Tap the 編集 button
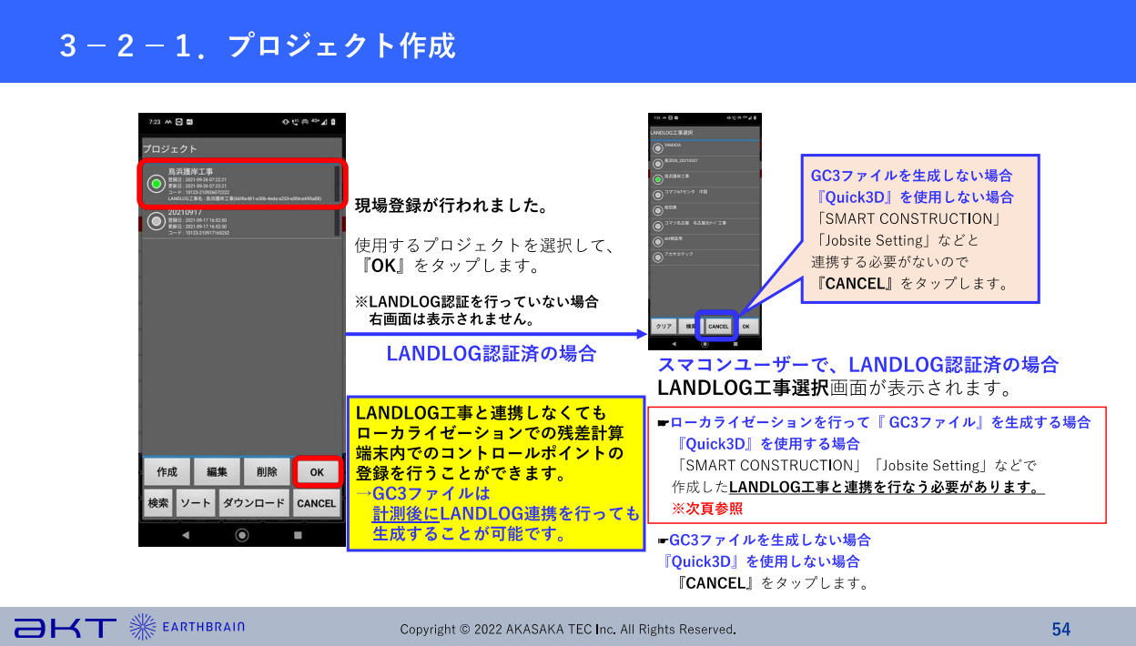The image size is (1136, 646). (217, 472)
